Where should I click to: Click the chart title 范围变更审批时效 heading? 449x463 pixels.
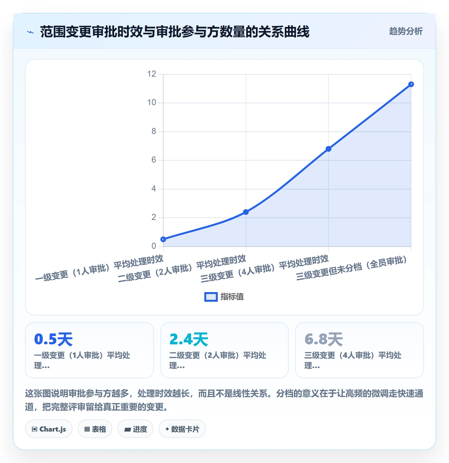tap(175, 32)
